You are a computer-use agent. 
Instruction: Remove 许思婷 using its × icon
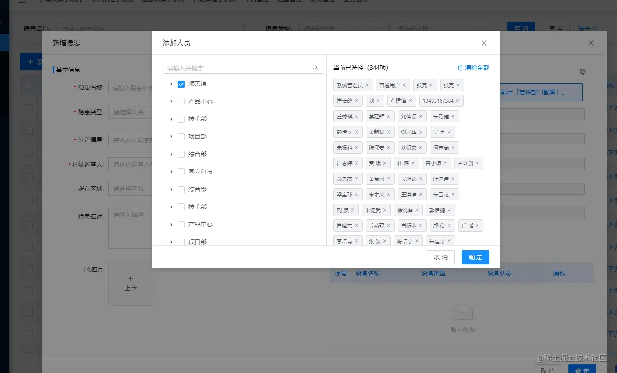pyautogui.click(x=356, y=164)
